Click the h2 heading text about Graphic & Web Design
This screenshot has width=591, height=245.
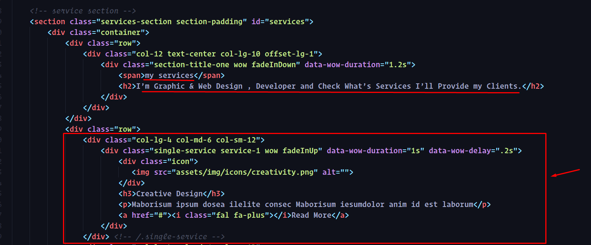point(329,86)
